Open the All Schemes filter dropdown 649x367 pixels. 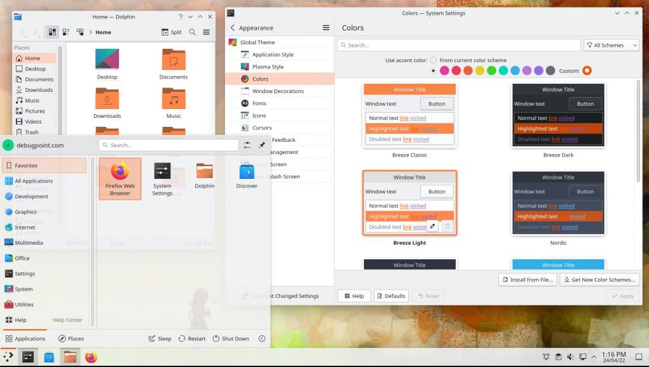tap(612, 45)
